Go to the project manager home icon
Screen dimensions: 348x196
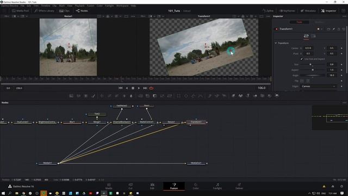pos(333,186)
